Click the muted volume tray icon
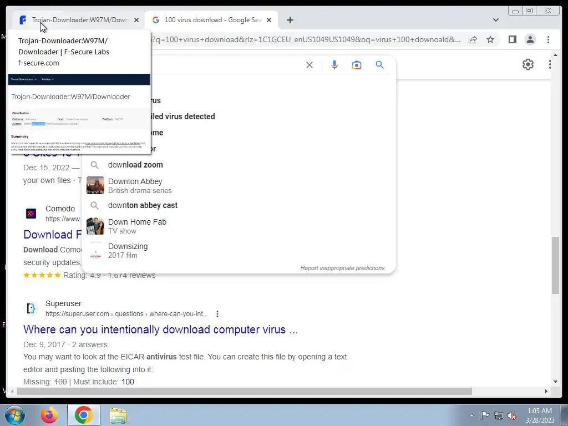The image size is (568, 426). pos(512,415)
